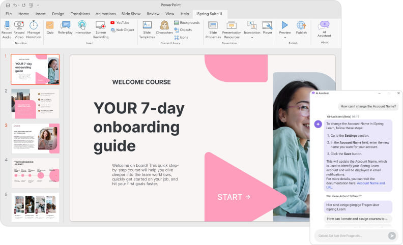Screen dimensions: 403x245
Task: Click the Save icon in title bar
Action: [8, 5]
